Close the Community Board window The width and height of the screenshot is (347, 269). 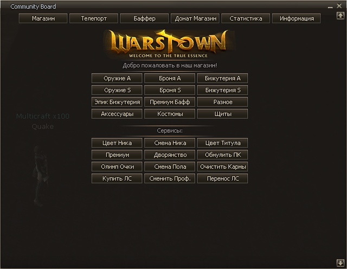[339, 6]
